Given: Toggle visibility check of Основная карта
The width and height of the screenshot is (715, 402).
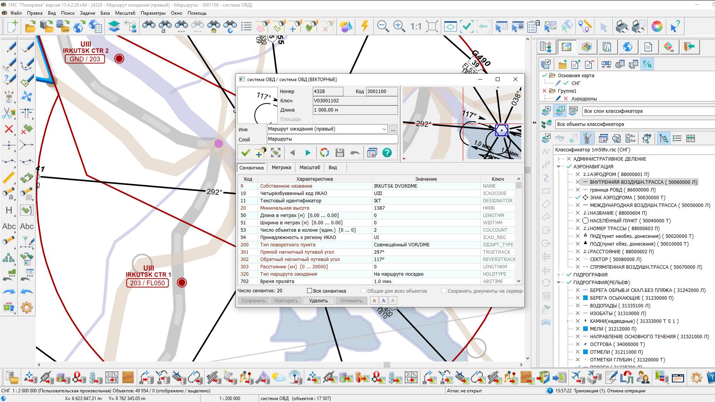Looking at the screenshot, I should 544,75.
